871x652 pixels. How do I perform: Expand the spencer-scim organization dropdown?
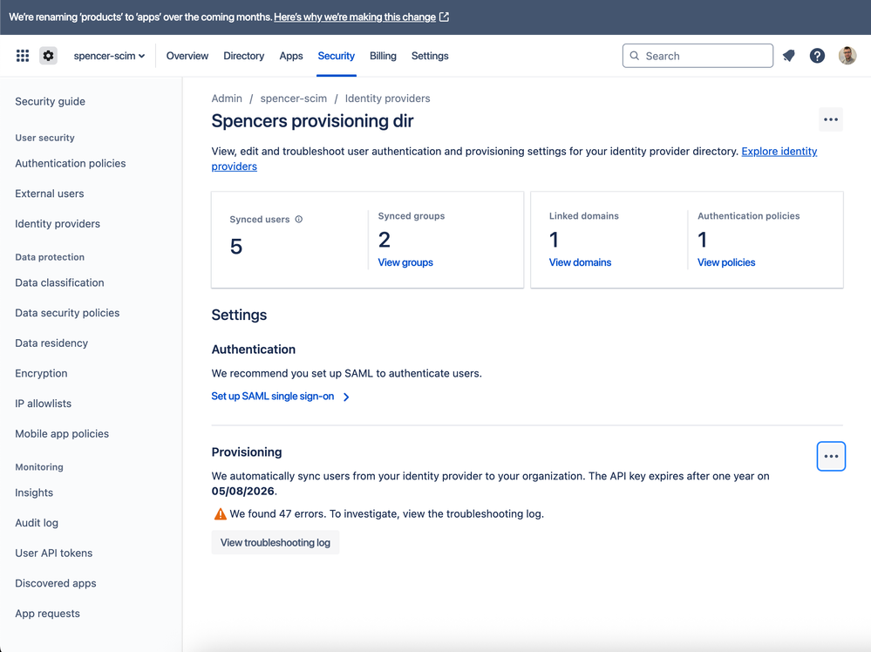coord(109,56)
